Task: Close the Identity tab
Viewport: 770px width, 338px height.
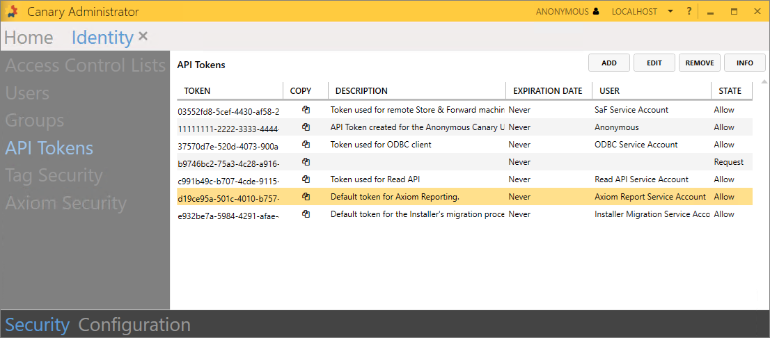Action: pos(143,36)
